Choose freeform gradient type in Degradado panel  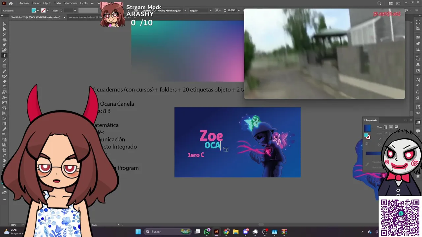[x=397, y=127]
